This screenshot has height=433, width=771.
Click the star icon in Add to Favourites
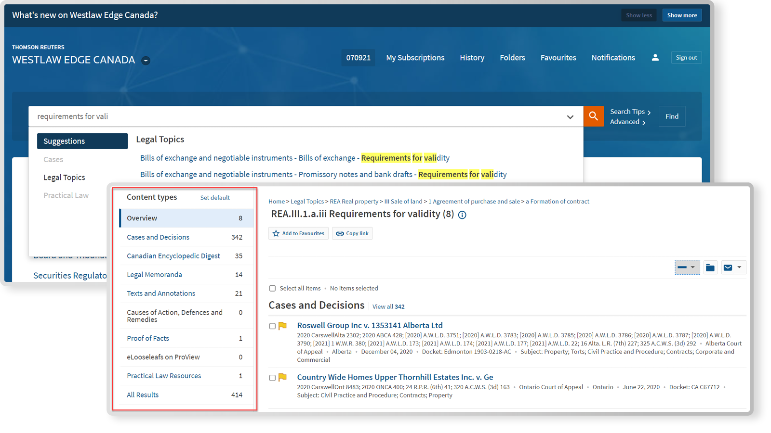[x=276, y=233]
